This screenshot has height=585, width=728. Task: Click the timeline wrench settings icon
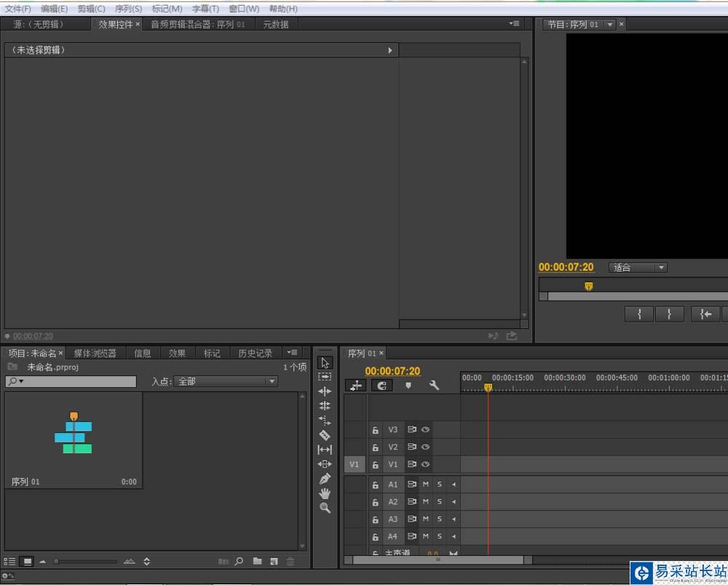(x=434, y=386)
